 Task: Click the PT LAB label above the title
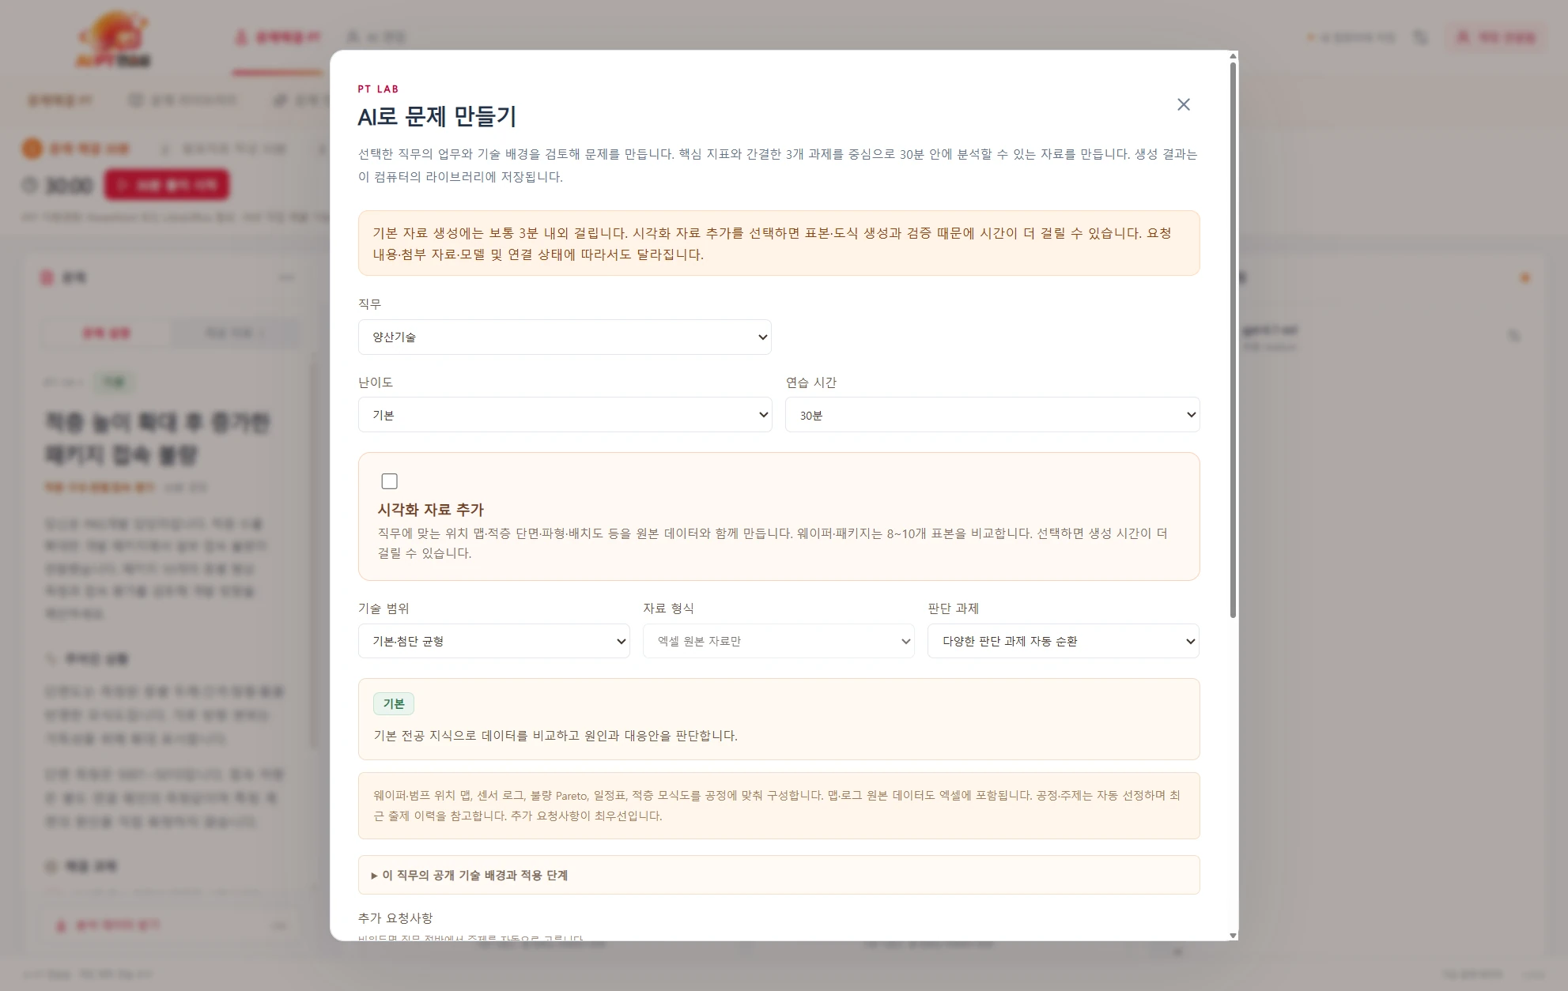point(378,89)
